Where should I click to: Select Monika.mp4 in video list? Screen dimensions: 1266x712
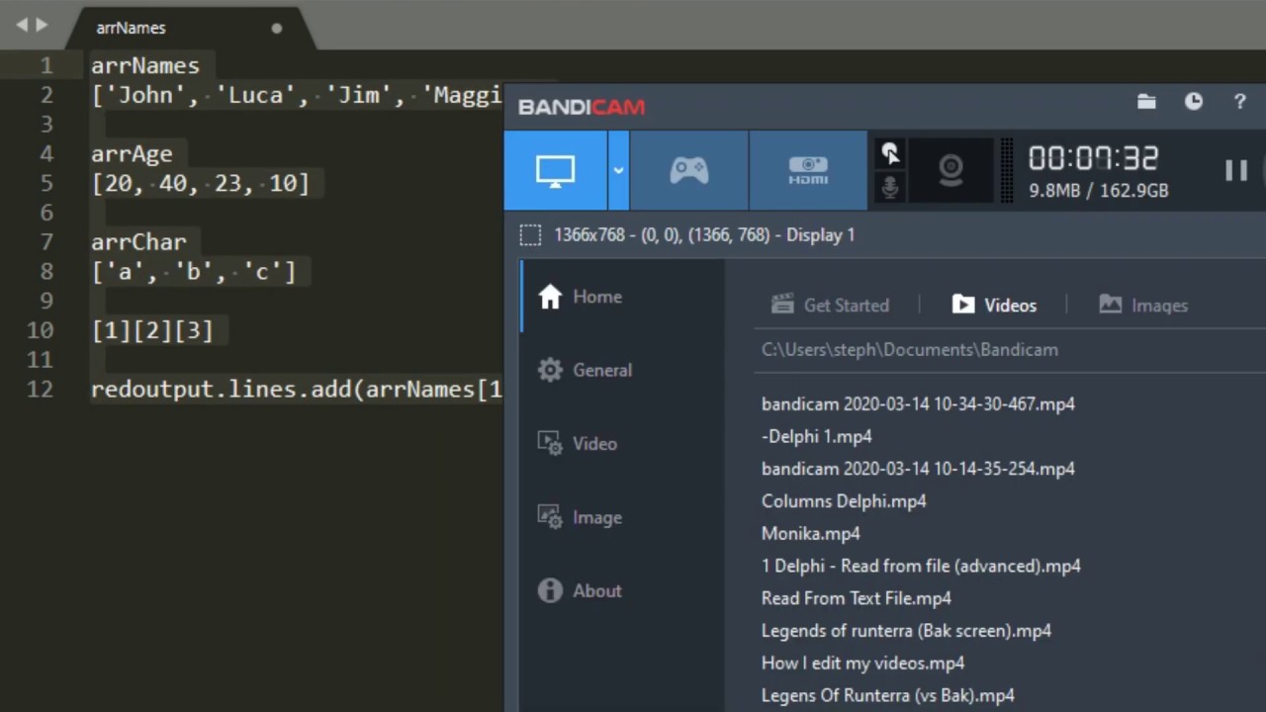tap(811, 534)
